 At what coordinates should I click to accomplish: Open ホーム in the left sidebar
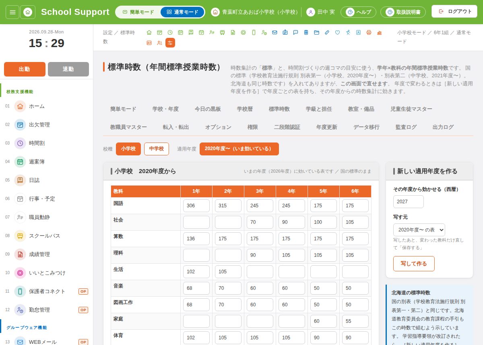[47, 106]
